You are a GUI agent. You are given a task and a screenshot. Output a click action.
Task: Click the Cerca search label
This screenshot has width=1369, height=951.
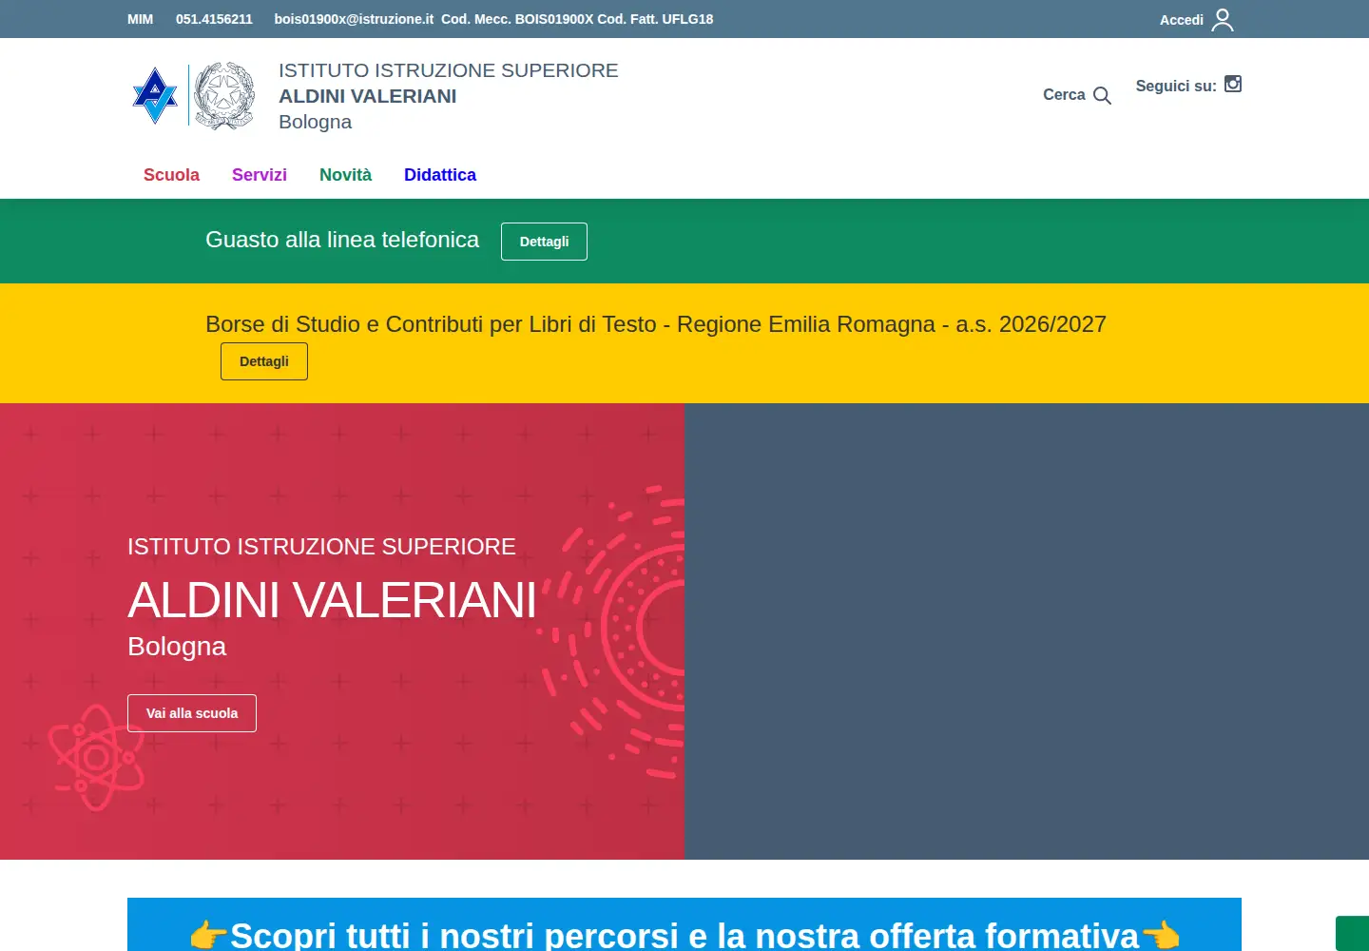(x=1064, y=95)
